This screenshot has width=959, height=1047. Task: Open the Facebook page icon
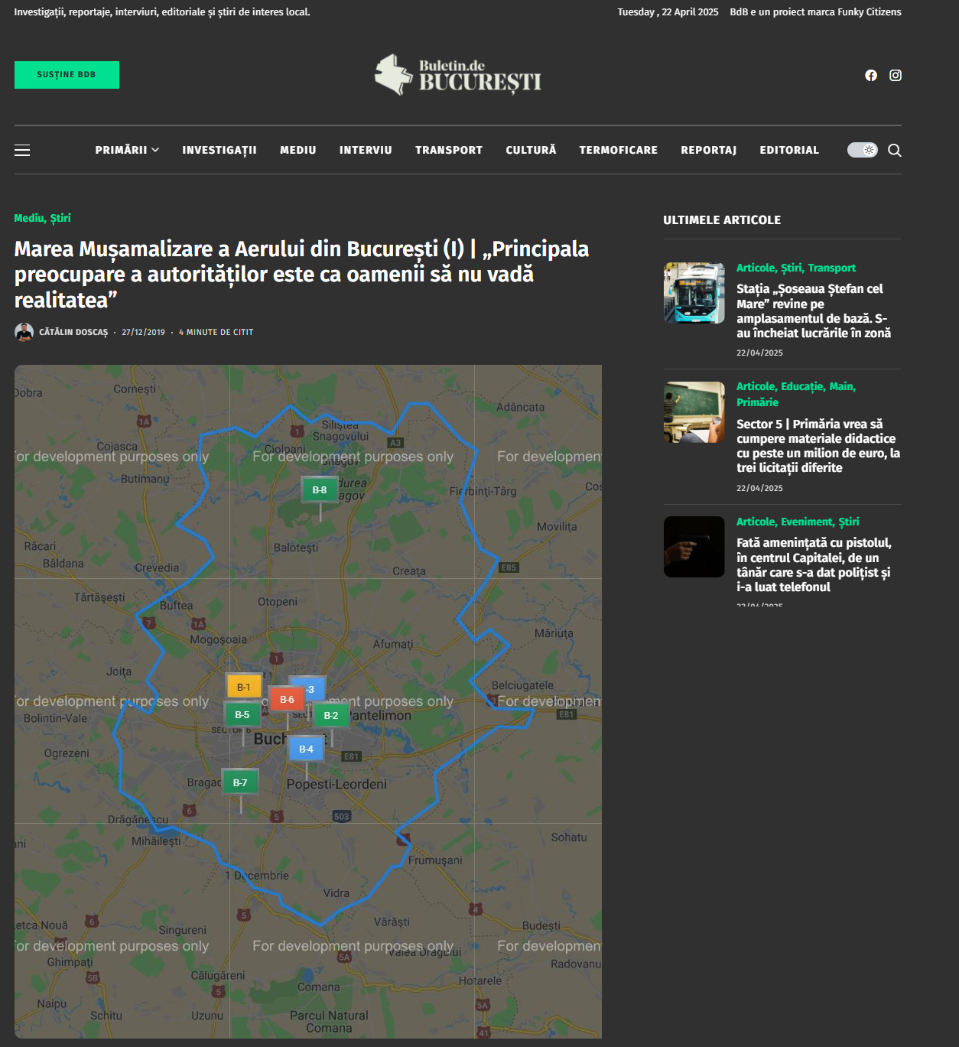pyautogui.click(x=871, y=75)
